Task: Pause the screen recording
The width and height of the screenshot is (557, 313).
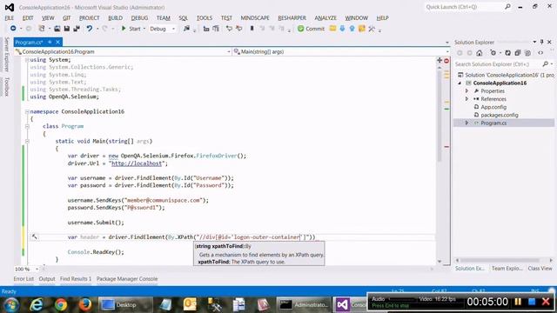Action: tap(518, 302)
